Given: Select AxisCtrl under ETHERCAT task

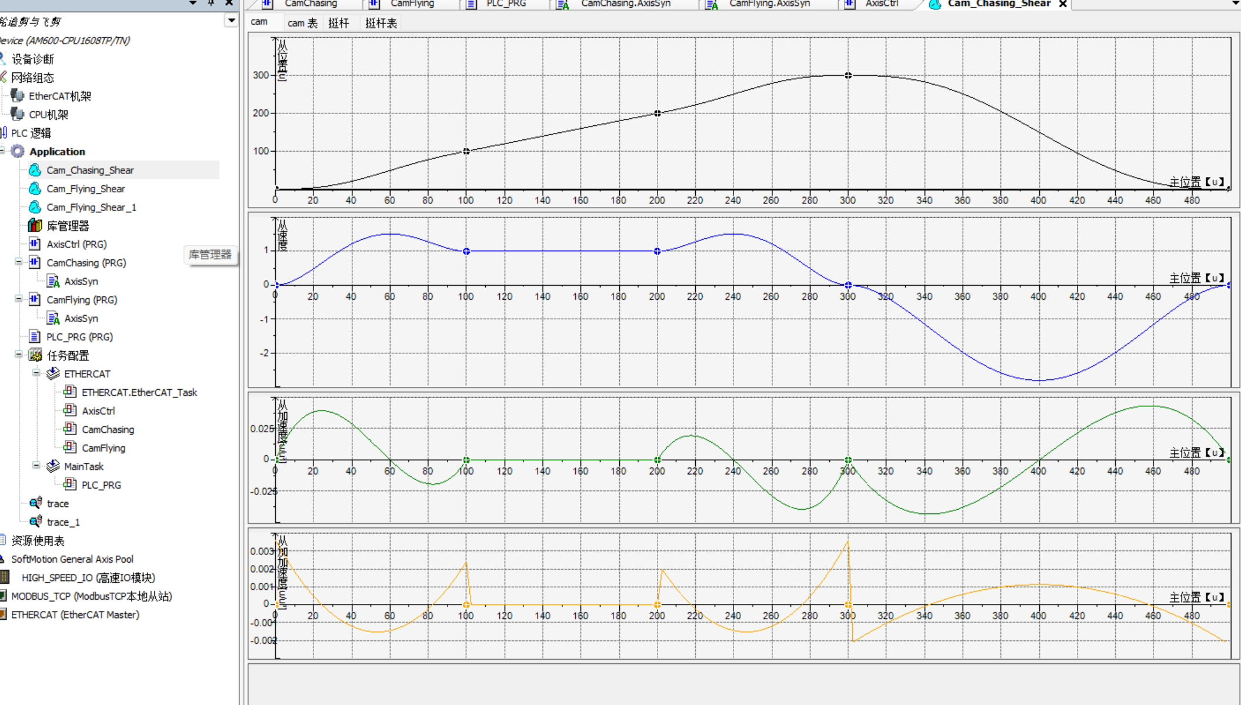Looking at the screenshot, I should click(98, 411).
